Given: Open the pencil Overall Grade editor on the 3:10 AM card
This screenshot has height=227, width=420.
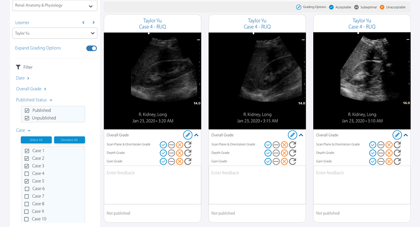Looking at the screenshot, I should [x=397, y=135].
